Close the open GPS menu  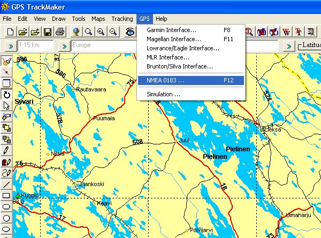click(144, 19)
